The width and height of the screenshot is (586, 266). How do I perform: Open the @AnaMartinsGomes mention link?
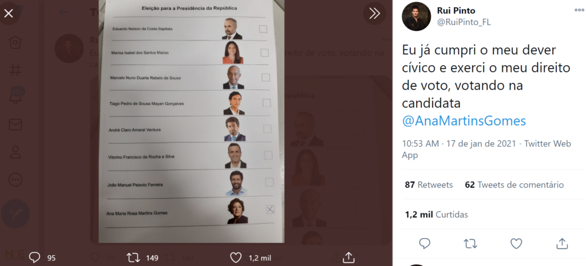point(464,121)
